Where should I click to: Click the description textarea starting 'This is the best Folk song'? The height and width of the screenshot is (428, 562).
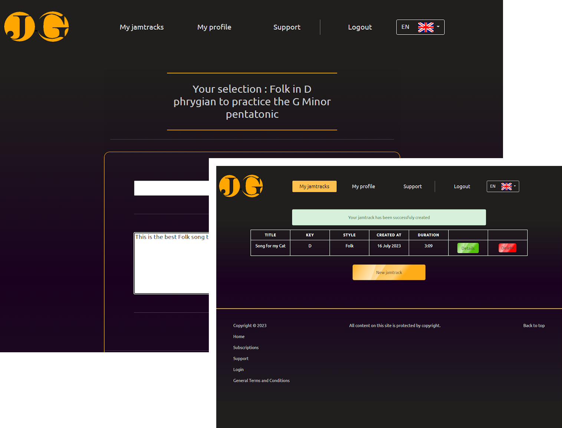pyautogui.click(x=171, y=263)
